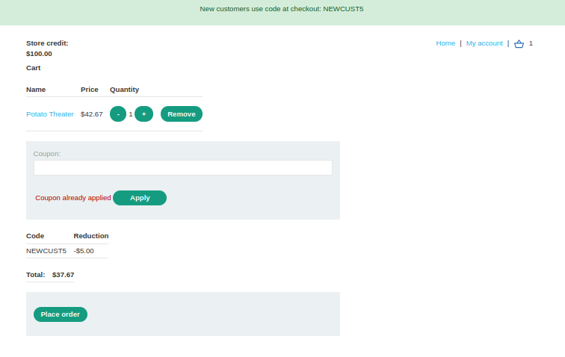Open the Potato Theater product link
The height and width of the screenshot is (357, 565).
click(x=50, y=114)
